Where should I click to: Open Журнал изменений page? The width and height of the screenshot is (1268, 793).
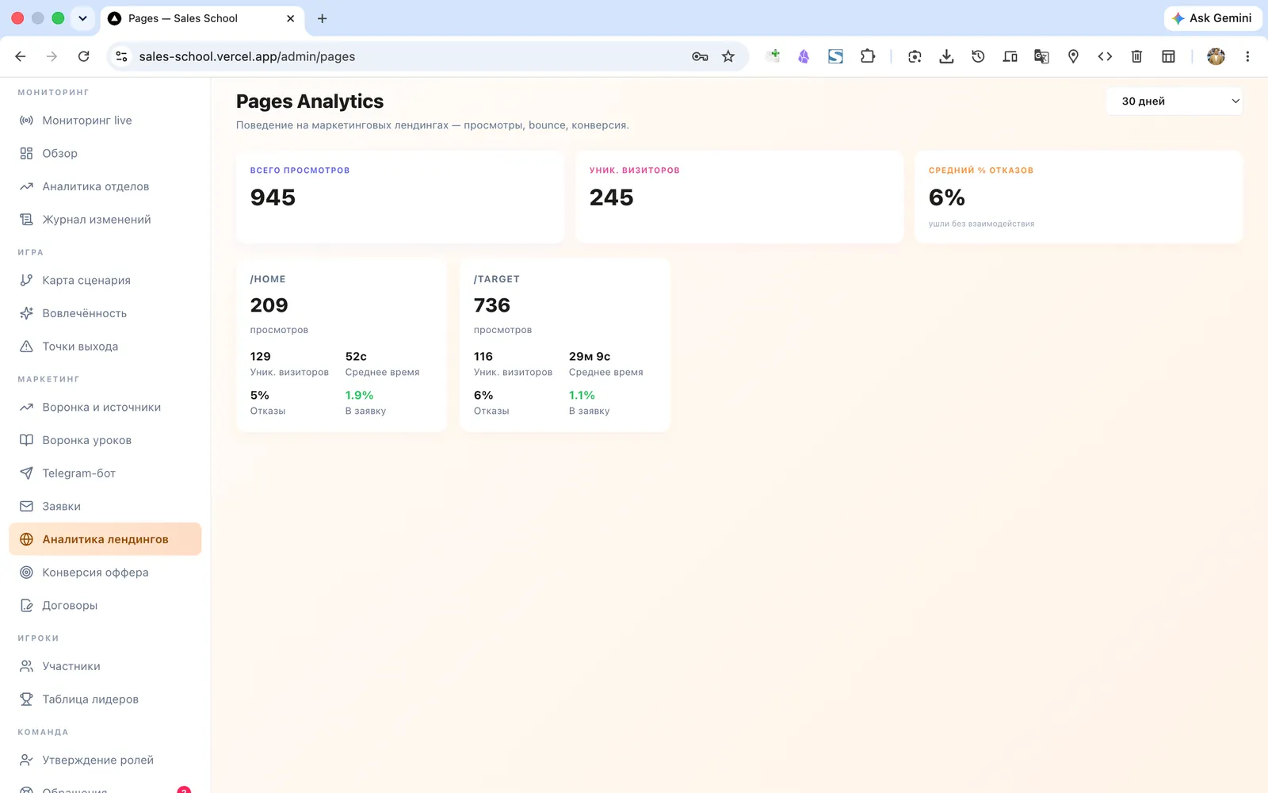105,220
